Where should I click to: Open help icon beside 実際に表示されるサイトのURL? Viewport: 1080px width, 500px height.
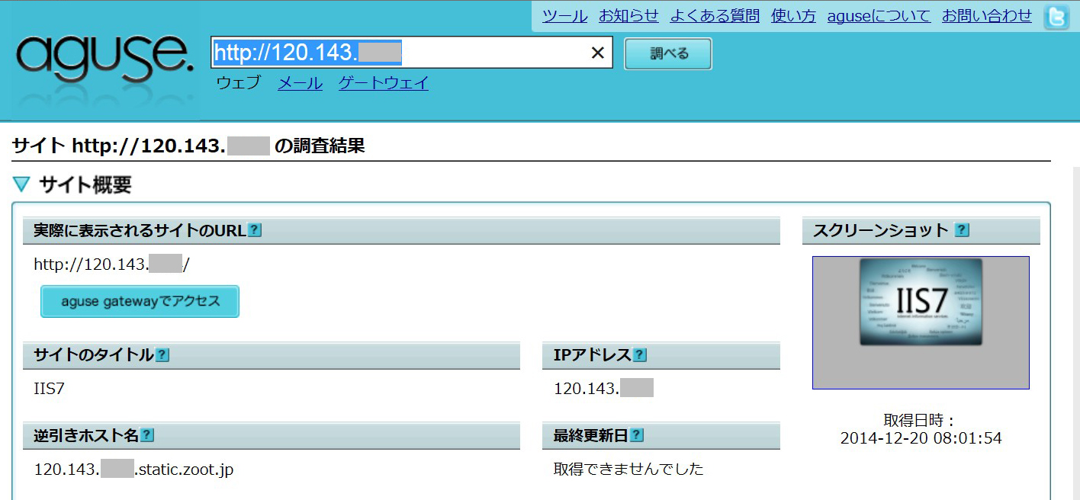click(255, 230)
